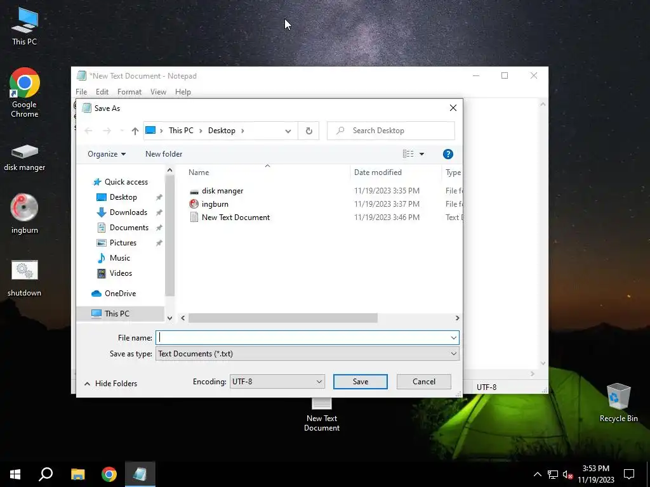This screenshot has width=650, height=487.
Task: Open File Explorer from taskbar
Action: click(x=77, y=474)
